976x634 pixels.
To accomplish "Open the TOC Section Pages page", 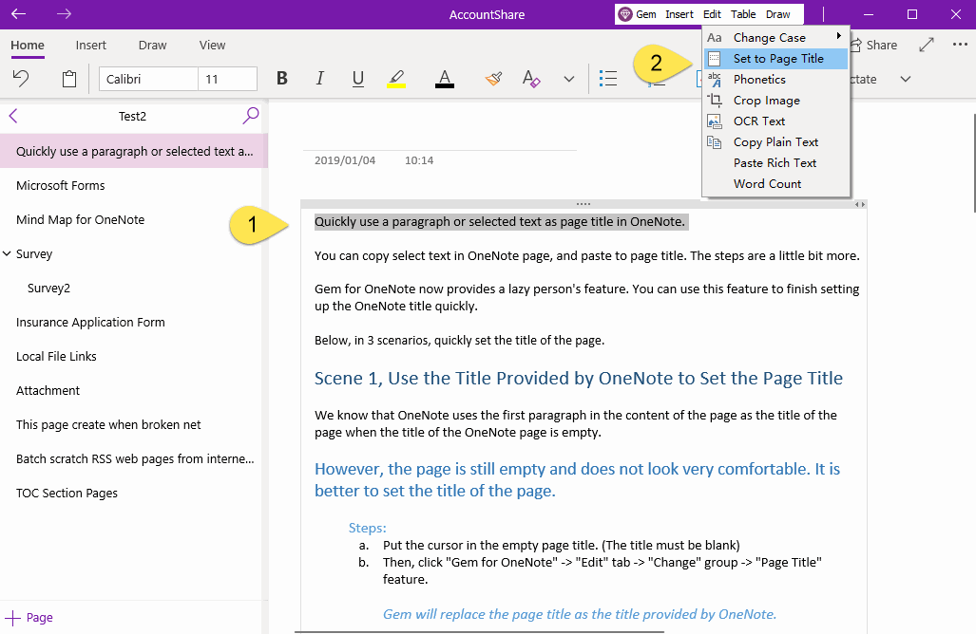I will pos(134,493).
